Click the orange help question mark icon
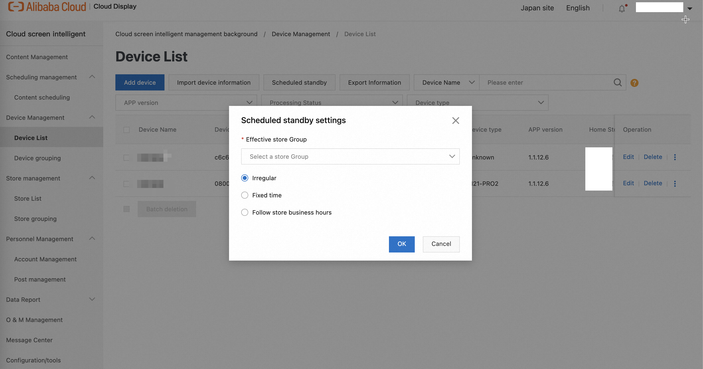This screenshot has height=369, width=703. (x=634, y=83)
